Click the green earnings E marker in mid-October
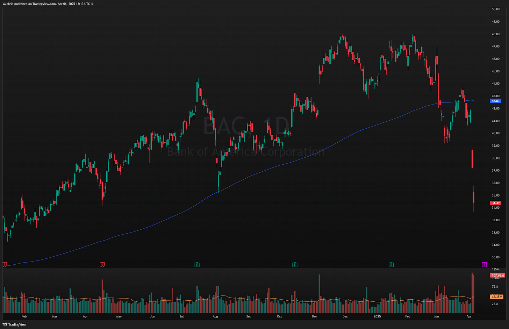Screen dimensions: 509x329 click(x=295, y=265)
